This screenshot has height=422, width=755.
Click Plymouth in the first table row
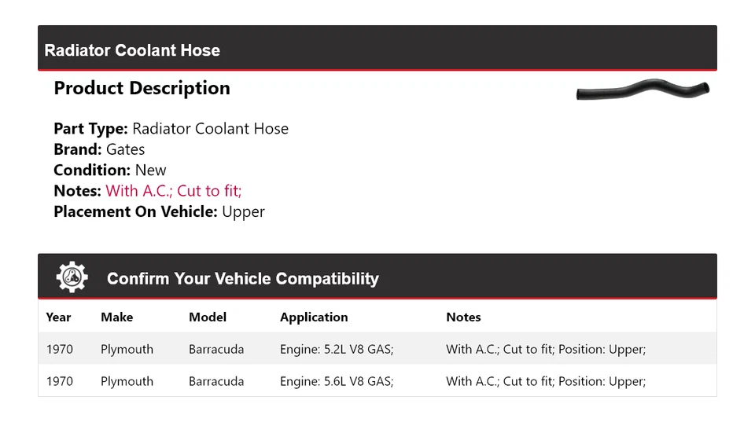[x=127, y=350]
